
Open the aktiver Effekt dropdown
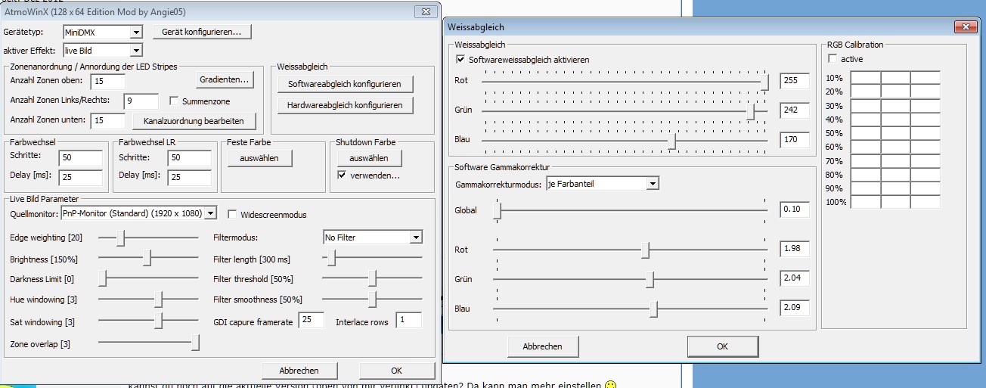[135, 50]
